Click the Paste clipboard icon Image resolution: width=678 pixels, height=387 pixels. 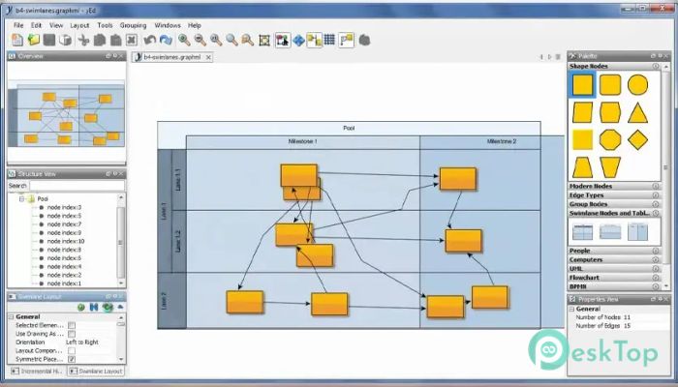tap(115, 41)
